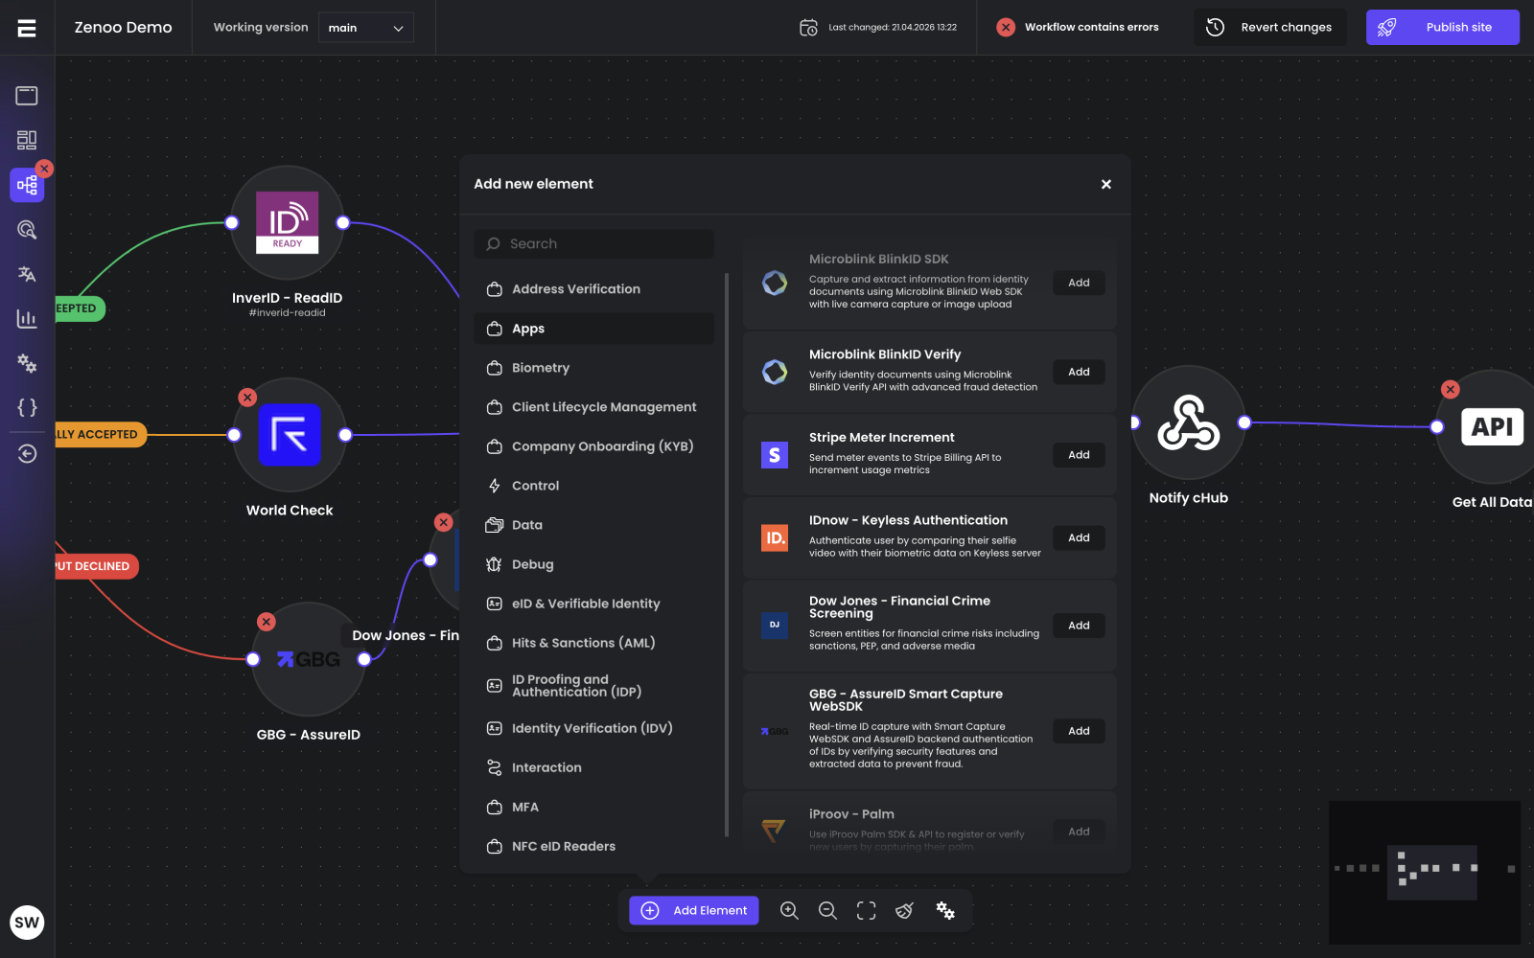
Task: Select Address Verification category
Action: click(x=593, y=289)
